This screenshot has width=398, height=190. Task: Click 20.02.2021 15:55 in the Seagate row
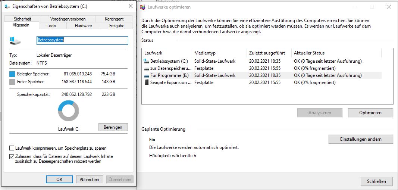tap(265, 82)
